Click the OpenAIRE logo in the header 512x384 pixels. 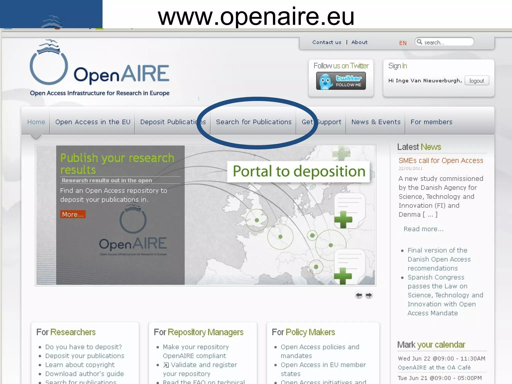tap(99, 68)
